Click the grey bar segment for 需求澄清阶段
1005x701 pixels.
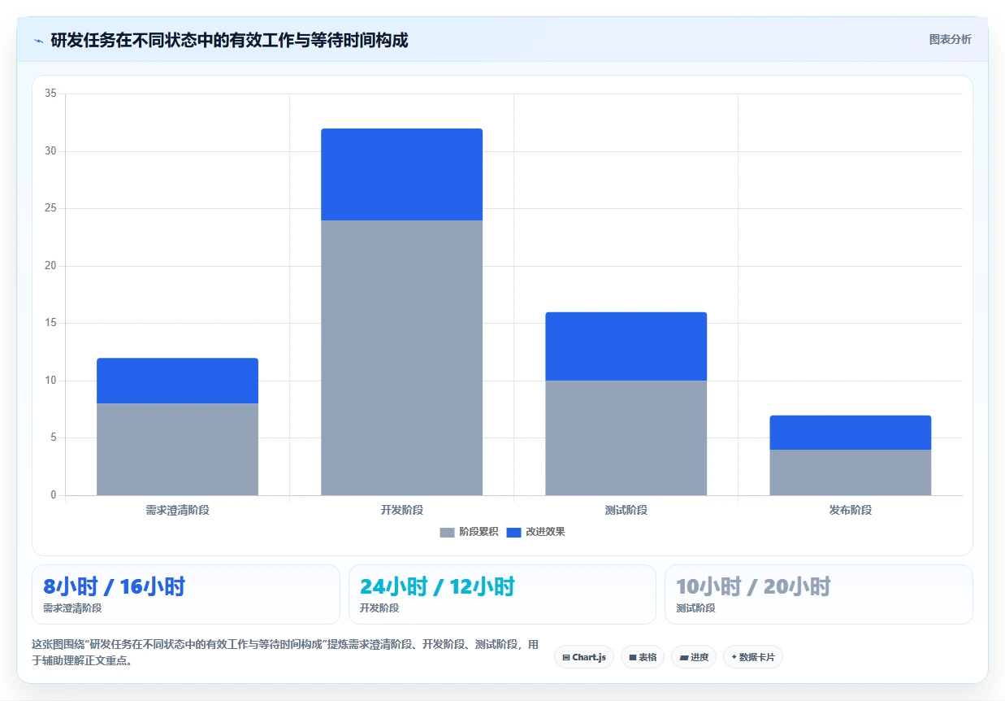177,449
